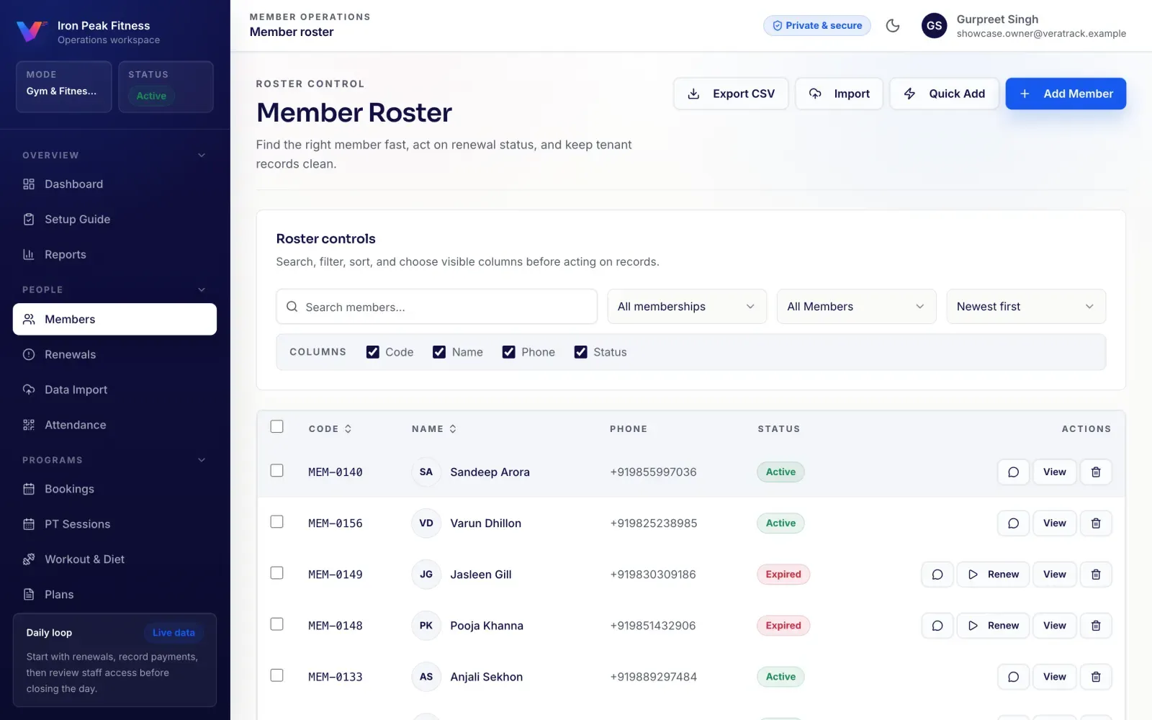Uncheck the Phone column checkbox

coord(508,352)
